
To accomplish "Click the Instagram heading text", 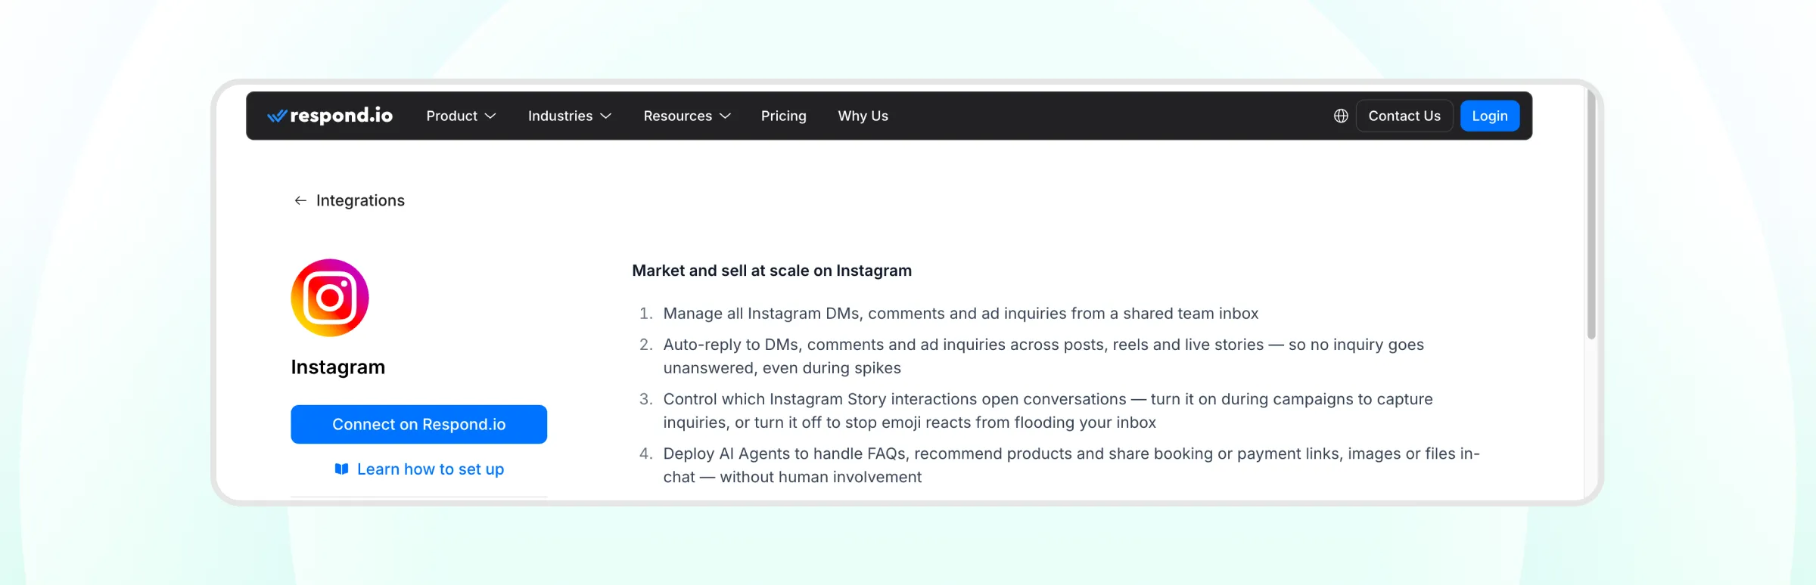I will (x=337, y=367).
